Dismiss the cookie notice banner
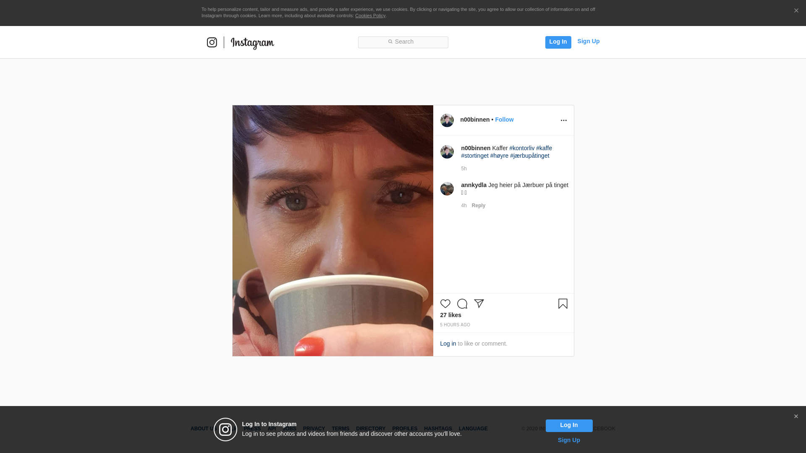The height and width of the screenshot is (453, 806). [x=796, y=11]
